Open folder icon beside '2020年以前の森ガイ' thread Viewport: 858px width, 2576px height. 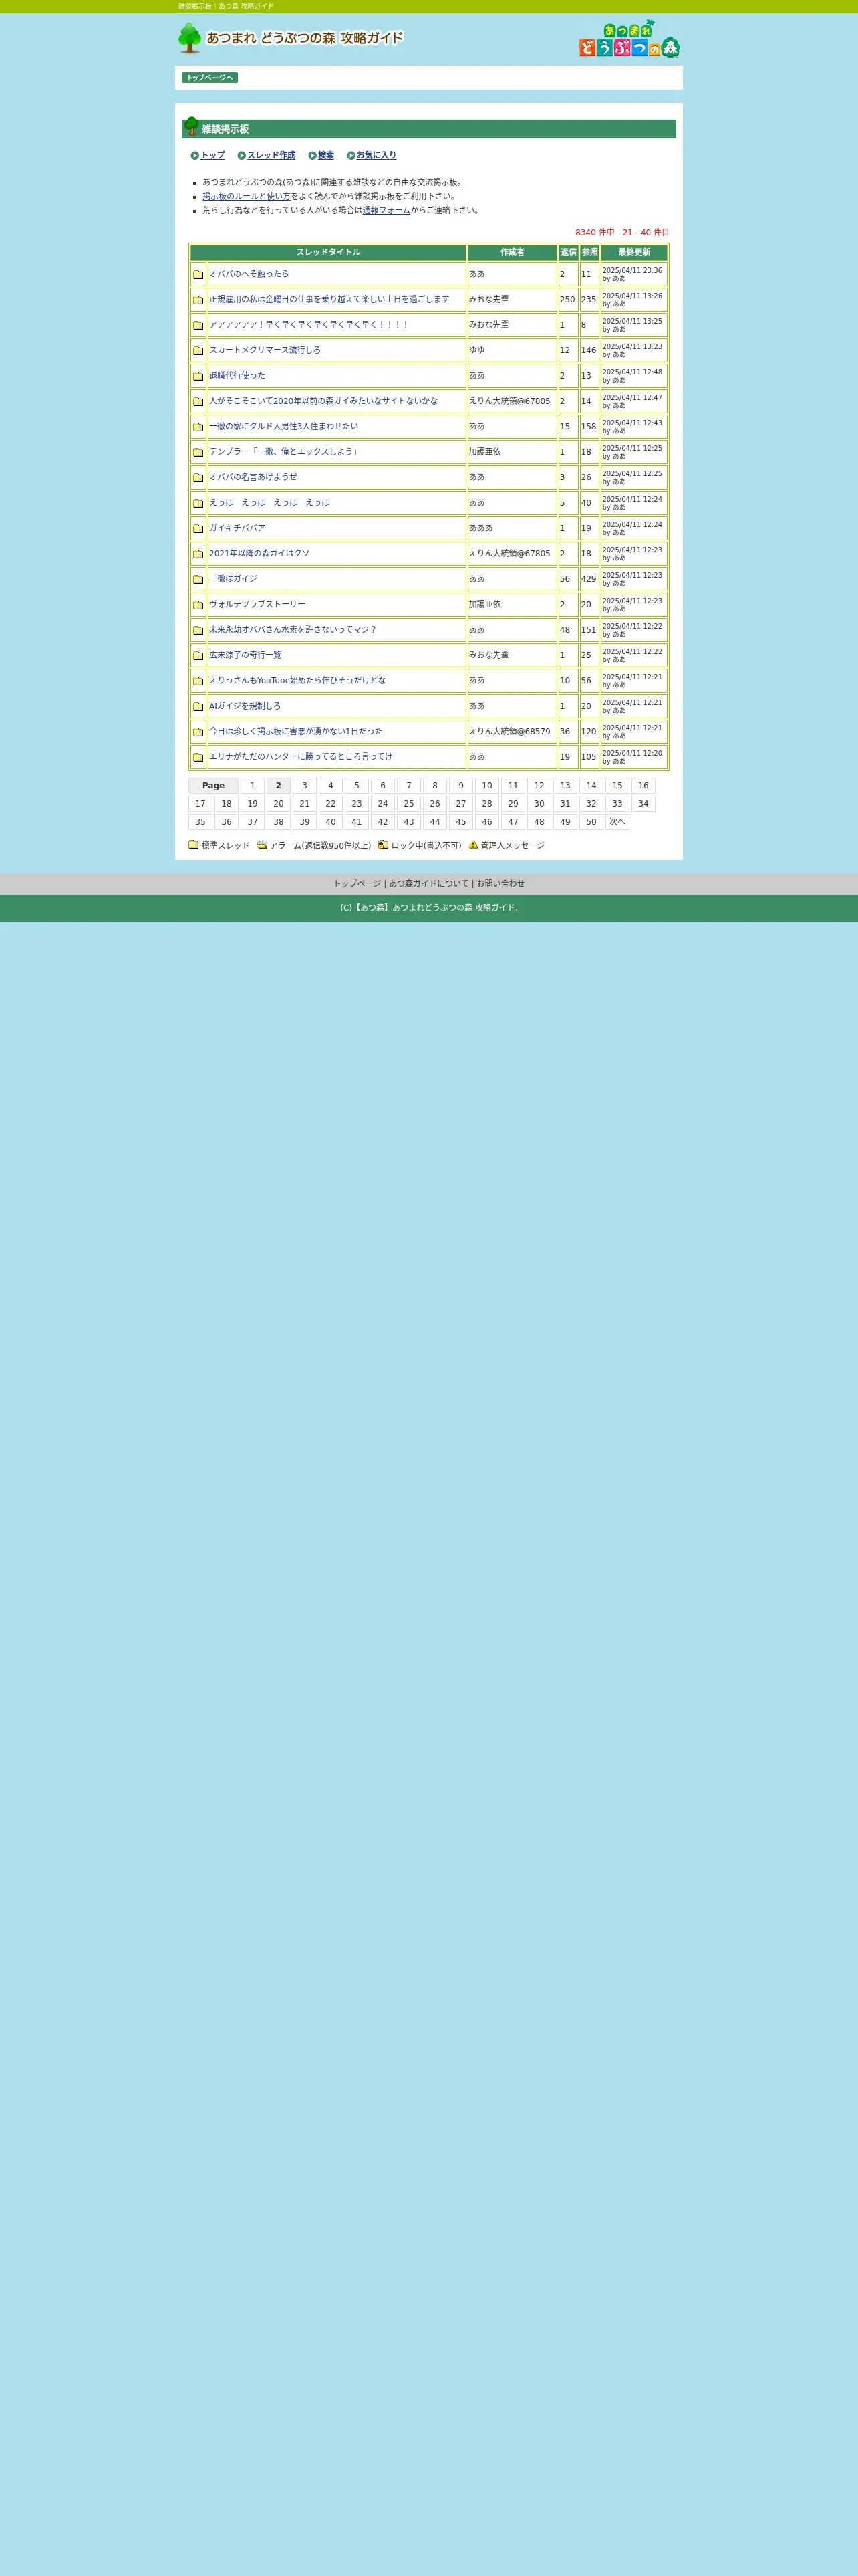(198, 401)
